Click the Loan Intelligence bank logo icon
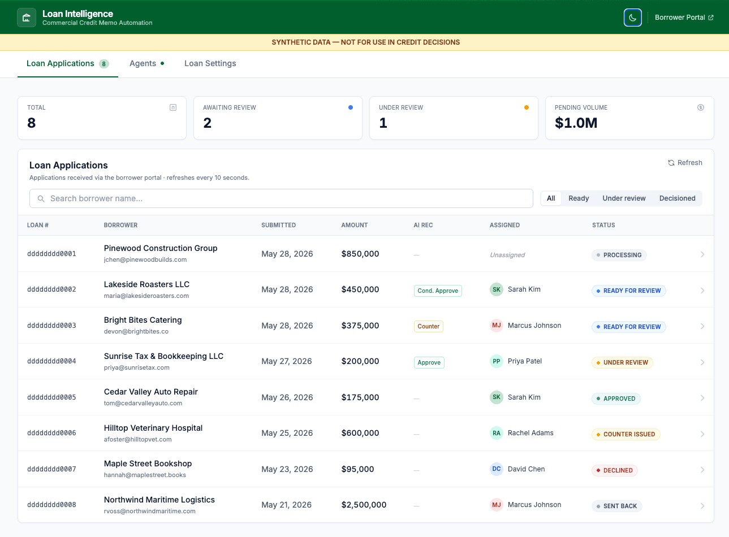The width and height of the screenshot is (729, 537). tap(26, 18)
